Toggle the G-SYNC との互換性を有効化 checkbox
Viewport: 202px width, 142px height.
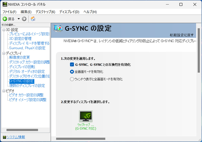pyautogui.click(x=72, y=65)
